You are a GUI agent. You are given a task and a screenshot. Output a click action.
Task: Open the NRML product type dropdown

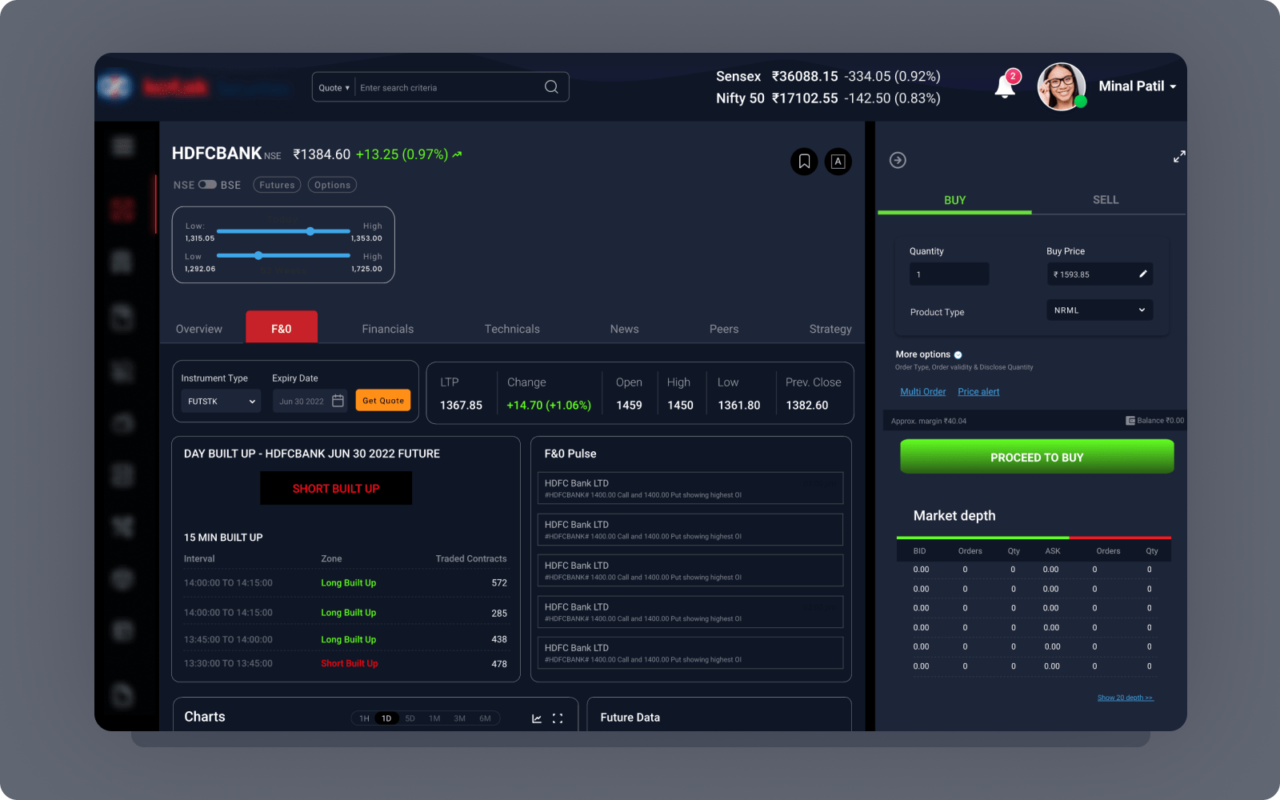[1099, 310]
